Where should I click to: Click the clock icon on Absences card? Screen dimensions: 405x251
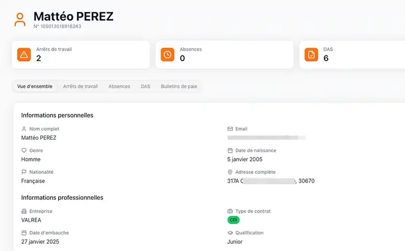167,55
